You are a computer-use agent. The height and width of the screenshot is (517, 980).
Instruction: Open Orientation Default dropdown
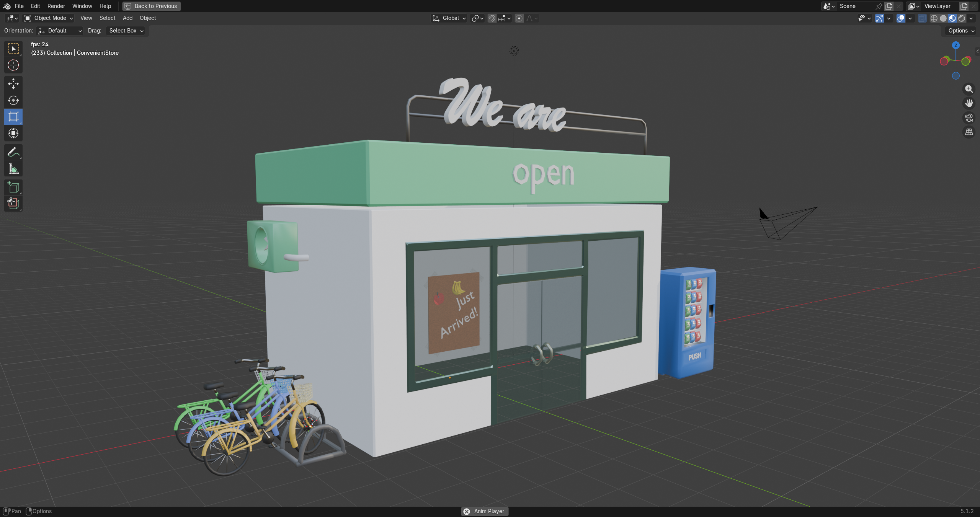60,31
